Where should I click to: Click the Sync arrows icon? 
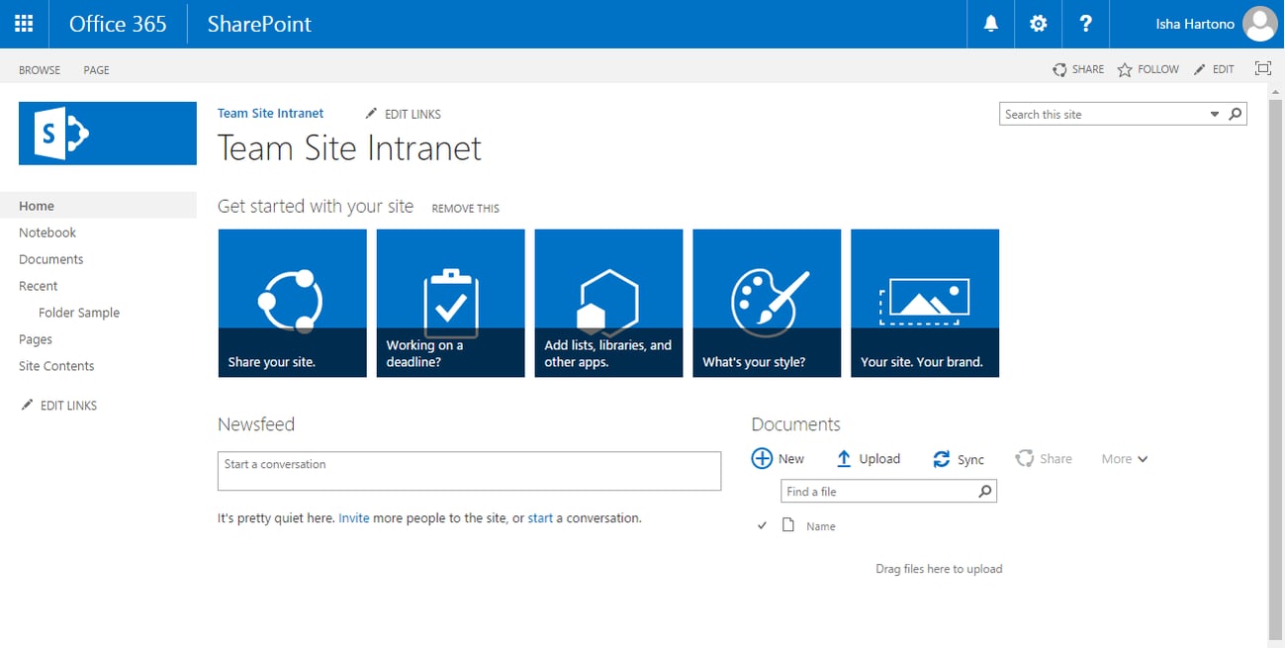click(x=942, y=459)
